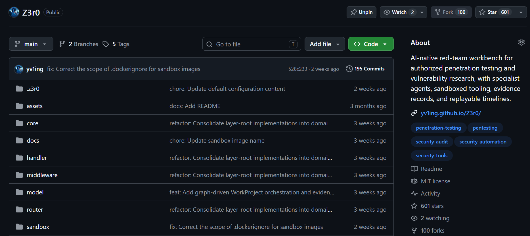The width and height of the screenshot is (530, 236).
Task: Click the gear icon beside About
Action: coord(521,42)
